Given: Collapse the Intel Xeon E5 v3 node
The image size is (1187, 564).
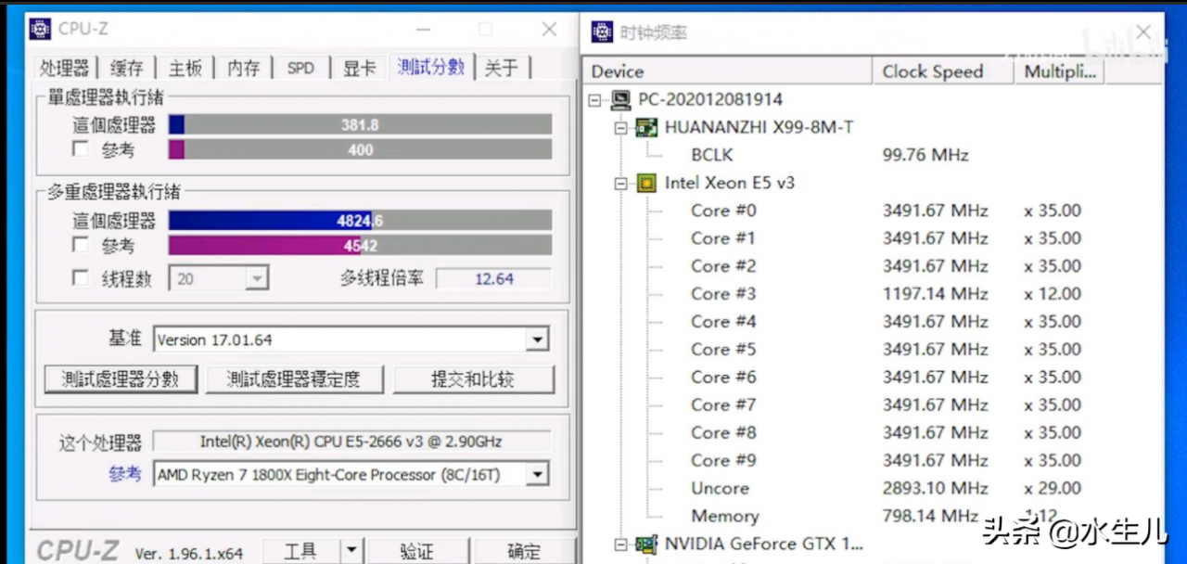Looking at the screenshot, I should (x=621, y=183).
